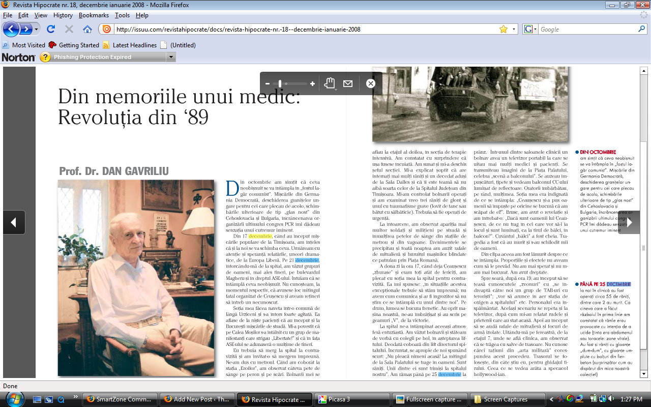Viewport: 651px width, 407px height.
Task: Open the Tools menu
Action: 122,15
